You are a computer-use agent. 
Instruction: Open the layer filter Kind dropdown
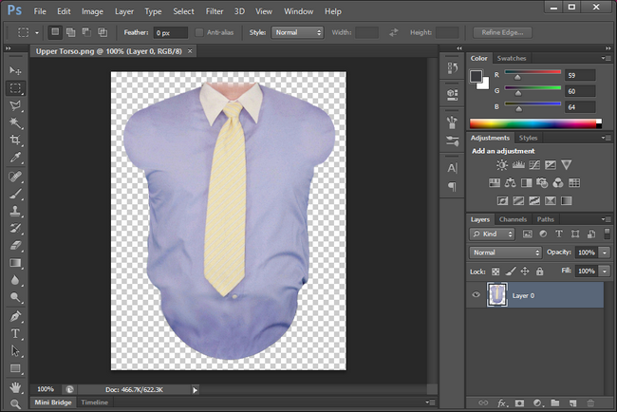coord(492,234)
